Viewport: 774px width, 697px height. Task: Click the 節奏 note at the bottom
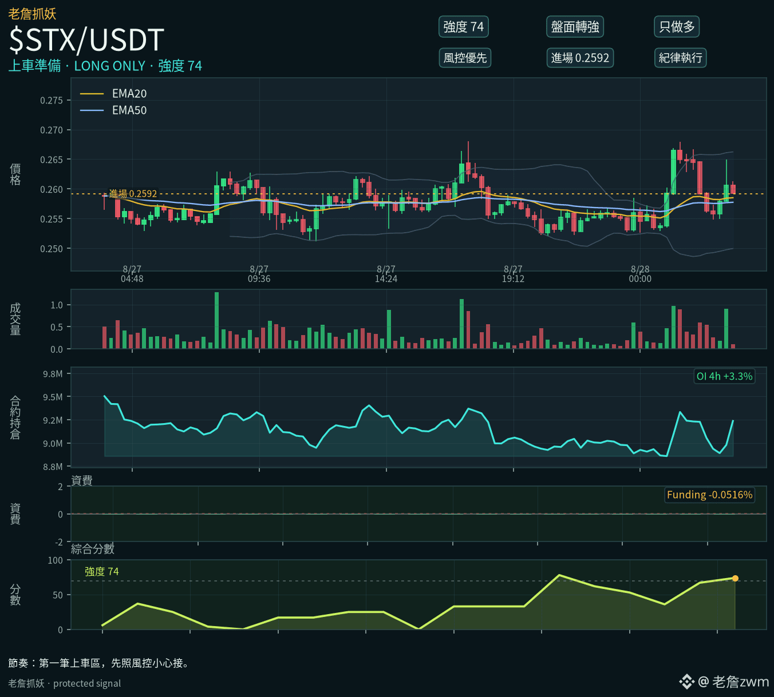tap(98, 663)
